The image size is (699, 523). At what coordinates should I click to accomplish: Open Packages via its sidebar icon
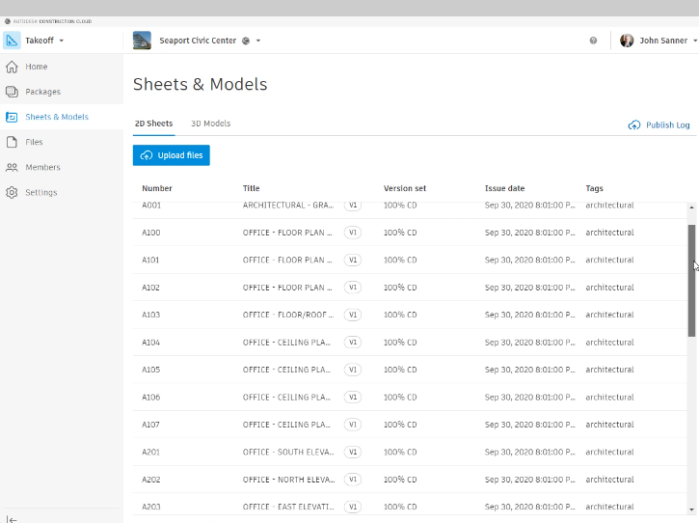click(x=12, y=92)
